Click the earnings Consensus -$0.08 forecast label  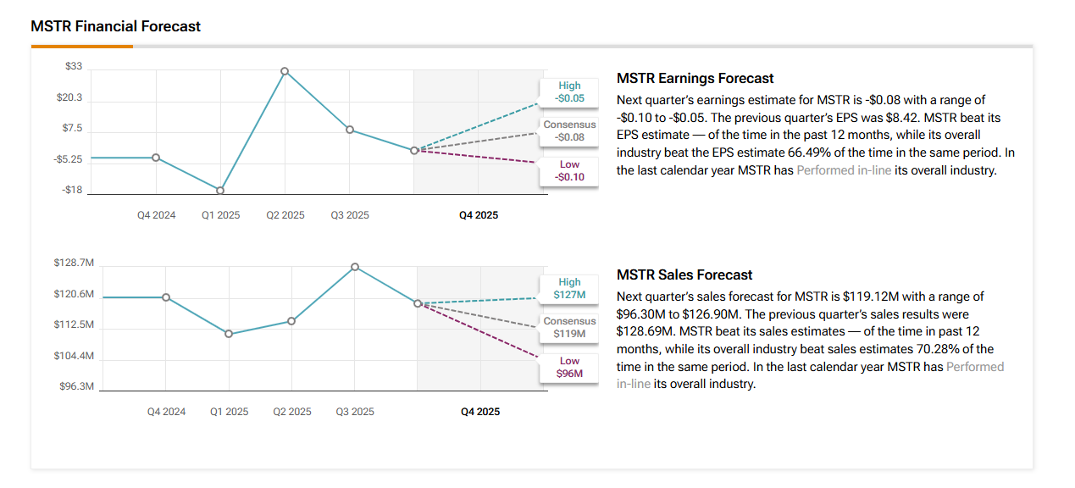[569, 131]
